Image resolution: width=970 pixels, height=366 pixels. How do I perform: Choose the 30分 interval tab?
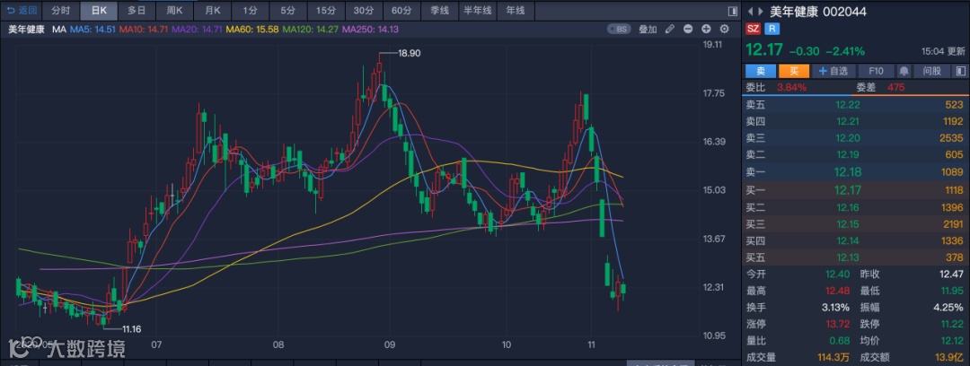[x=364, y=11]
